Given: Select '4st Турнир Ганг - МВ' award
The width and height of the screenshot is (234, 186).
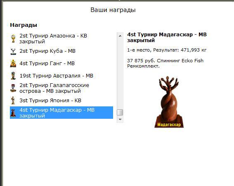Looking at the screenshot, I should click(61, 64).
